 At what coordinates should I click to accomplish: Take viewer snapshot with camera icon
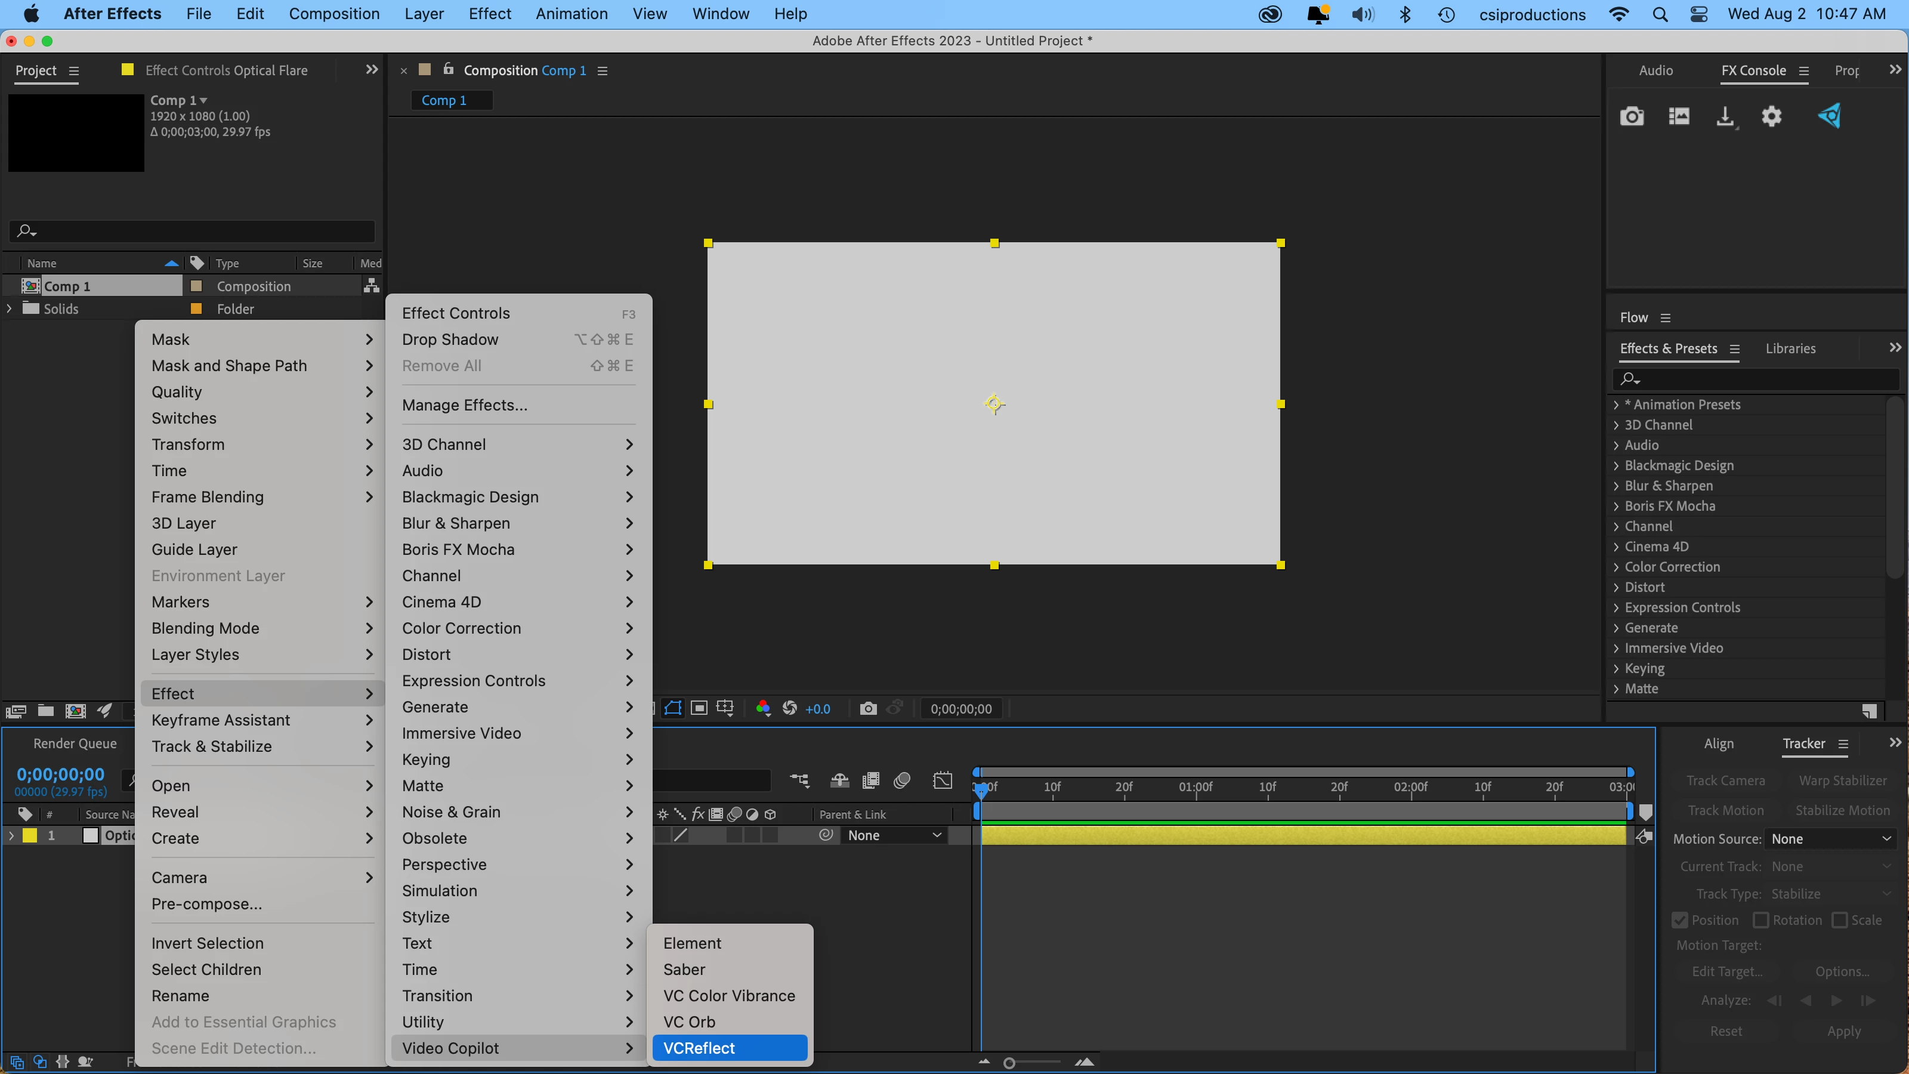point(868,709)
